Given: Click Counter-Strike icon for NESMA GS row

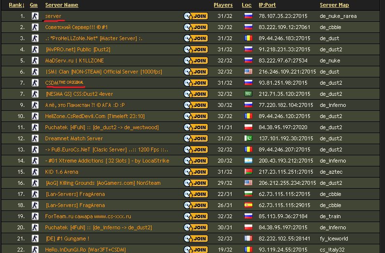Looking at the screenshot, I should pos(35,94).
